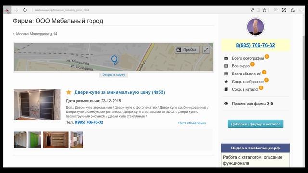Click the round firm avatar image

(x=256, y=27)
